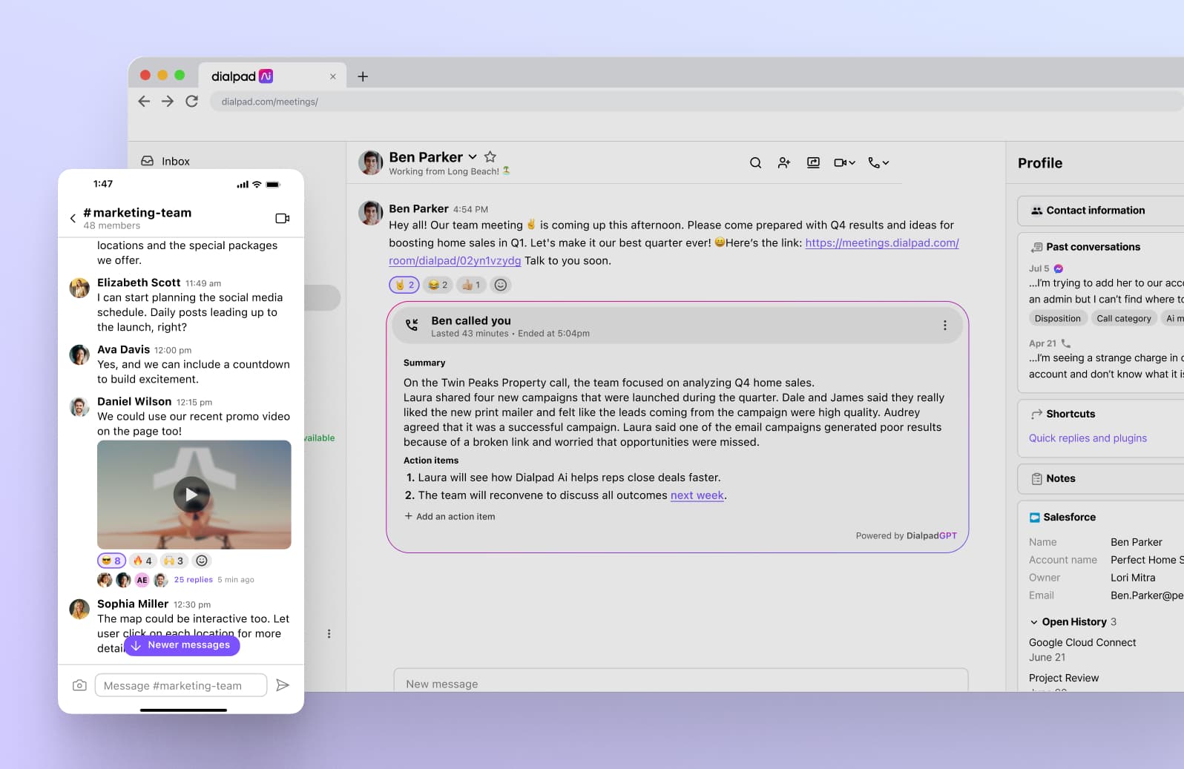Tap the camera icon in mobile composer
The width and height of the screenshot is (1184, 769).
[79, 686]
